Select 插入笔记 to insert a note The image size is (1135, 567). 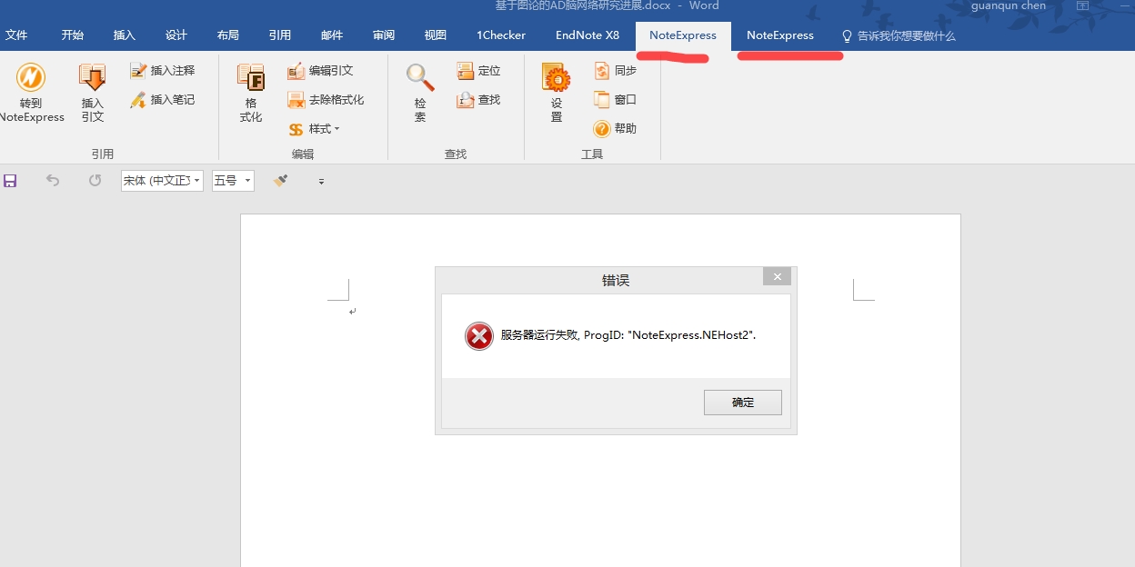click(x=162, y=99)
